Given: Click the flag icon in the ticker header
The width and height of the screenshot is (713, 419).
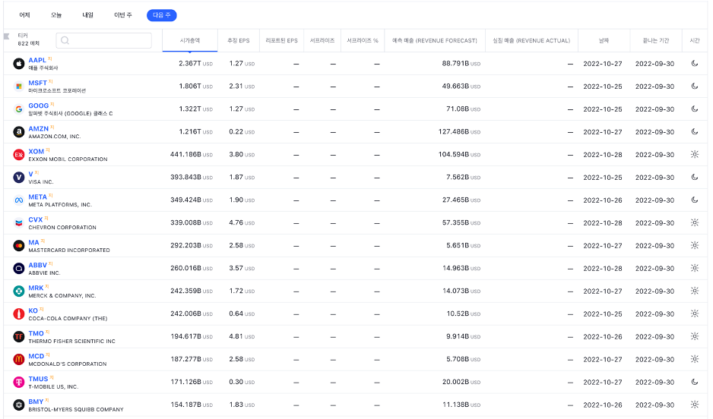Looking at the screenshot, I should point(6,36).
